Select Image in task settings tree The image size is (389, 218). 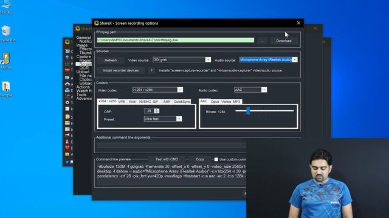[x=82, y=45]
